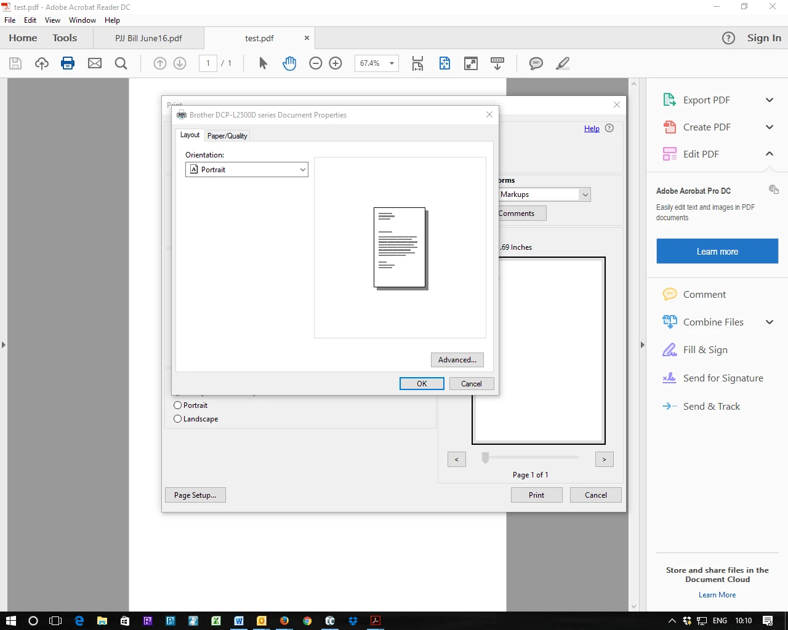Select the arrow selection tool
The width and height of the screenshot is (788, 630).
(x=263, y=63)
